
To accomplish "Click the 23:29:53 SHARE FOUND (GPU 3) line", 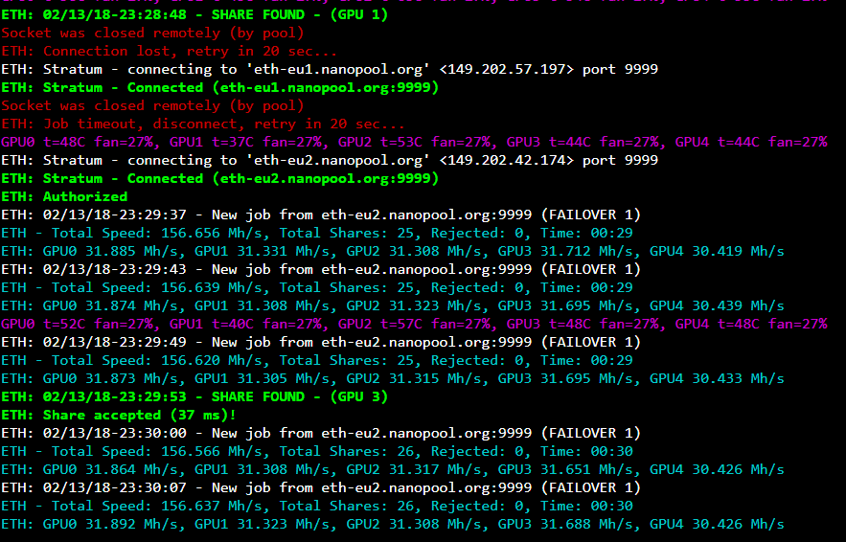I will [x=194, y=397].
